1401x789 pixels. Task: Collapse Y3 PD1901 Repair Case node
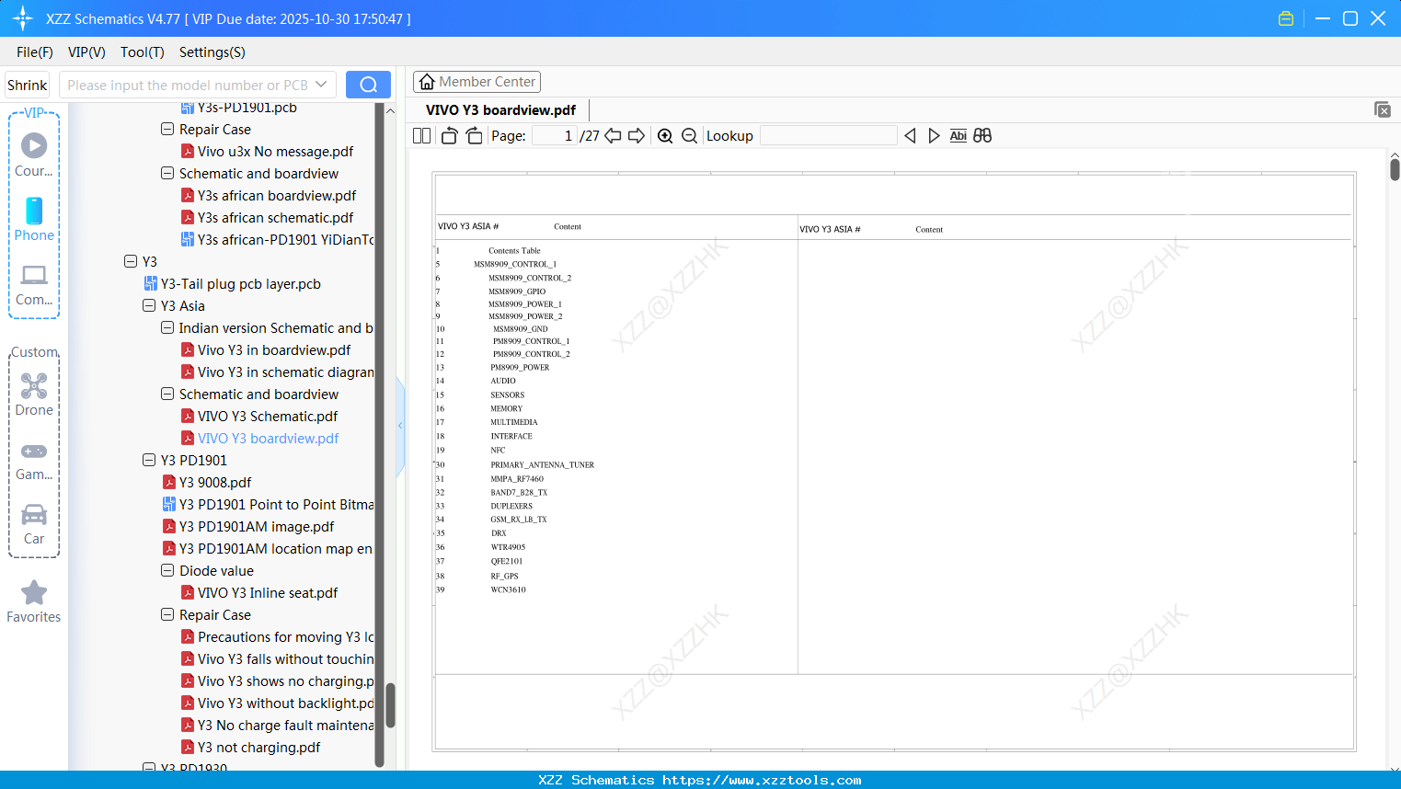[167, 614]
